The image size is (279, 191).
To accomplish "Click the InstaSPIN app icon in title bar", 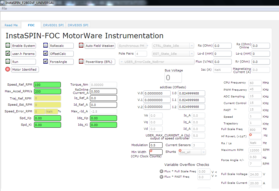I will point(2,3).
